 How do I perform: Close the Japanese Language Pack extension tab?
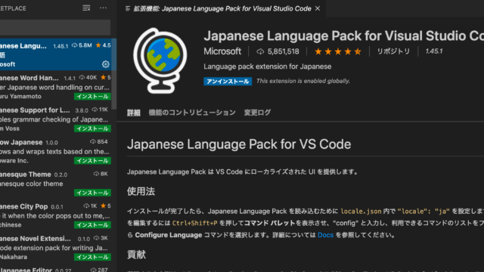[318, 8]
